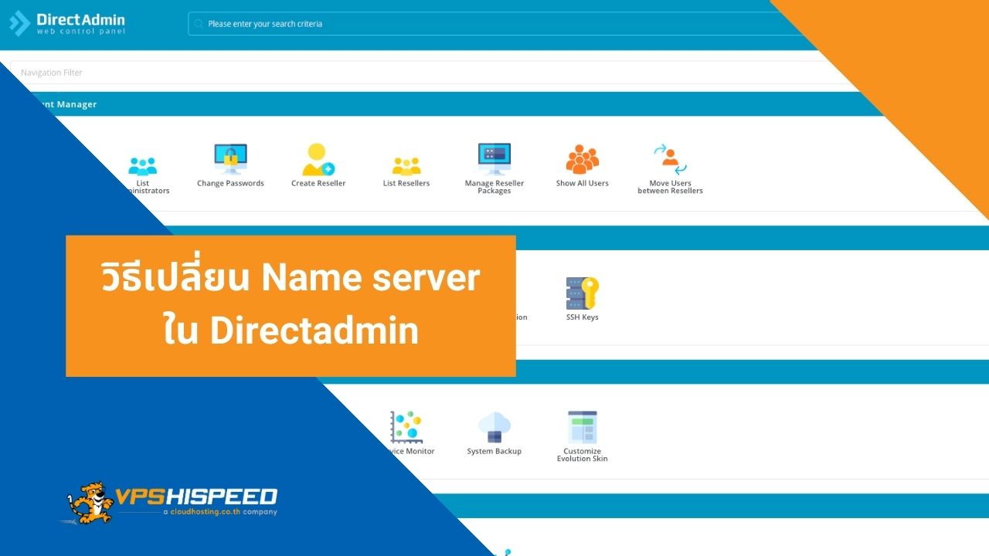The width and height of the screenshot is (989, 556).
Task: Click the Change Passwords label
Action: (230, 184)
